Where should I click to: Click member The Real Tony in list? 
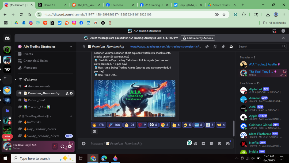coord(263,73)
